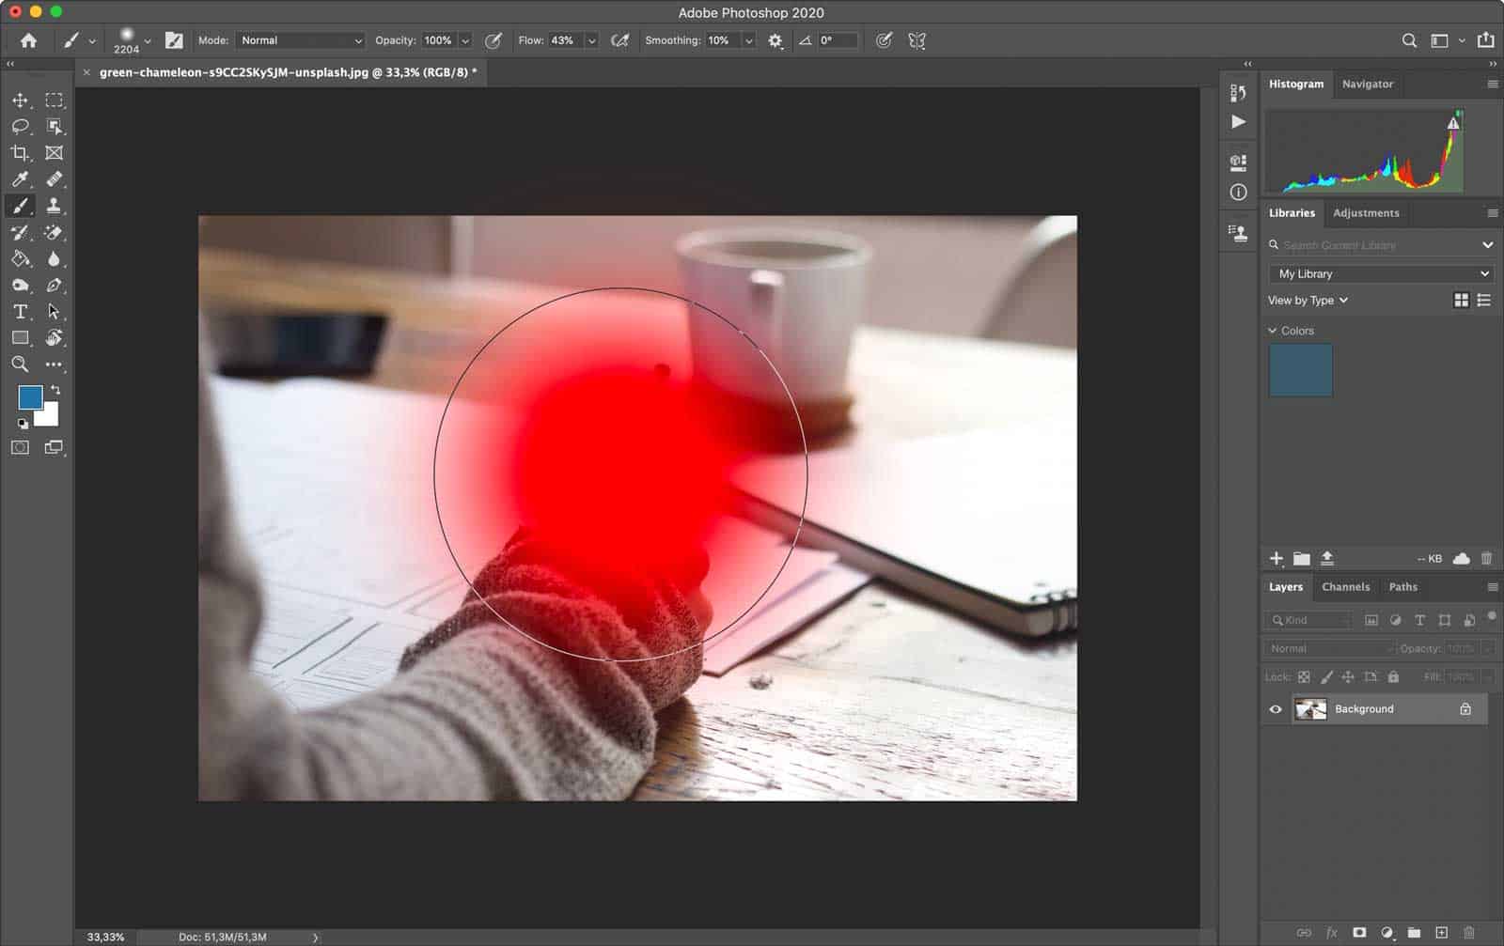Screen dimensions: 1504x946
Task: Select the Horizontal Type tool
Action: (x=21, y=311)
